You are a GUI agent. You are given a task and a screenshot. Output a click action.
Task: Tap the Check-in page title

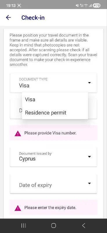pyautogui.click(x=33, y=17)
